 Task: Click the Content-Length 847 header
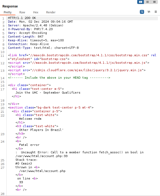(26, 37)
